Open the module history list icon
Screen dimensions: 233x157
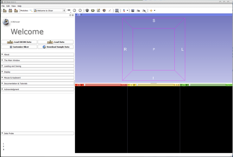tap(69, 10)
